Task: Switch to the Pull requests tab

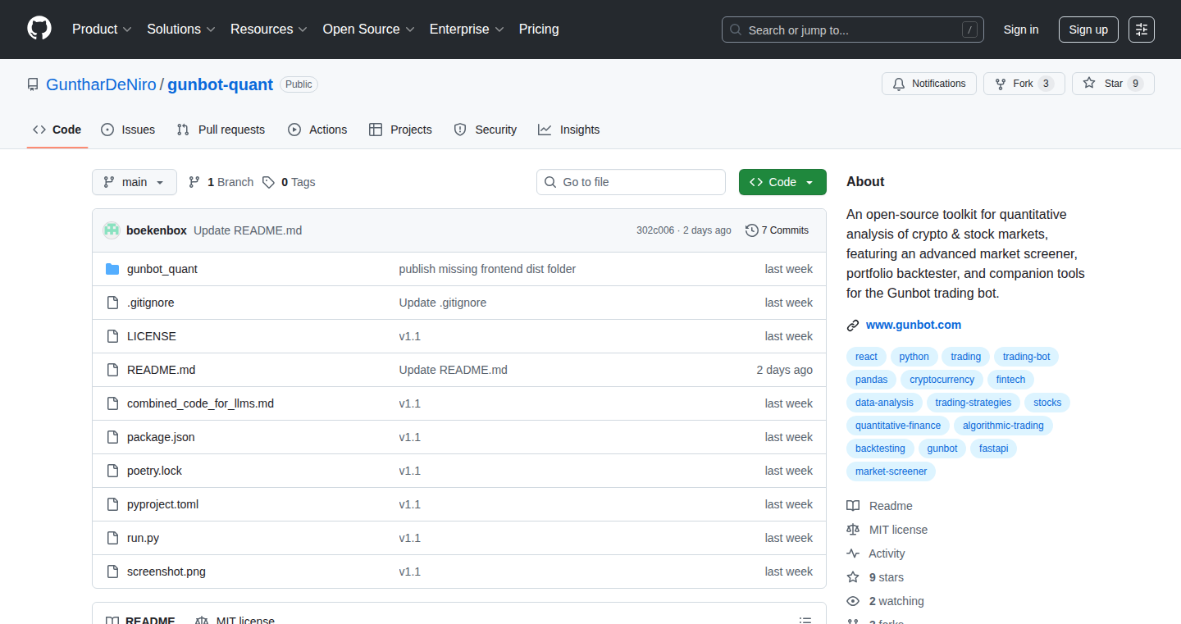Action: click(x=221, y=130)
